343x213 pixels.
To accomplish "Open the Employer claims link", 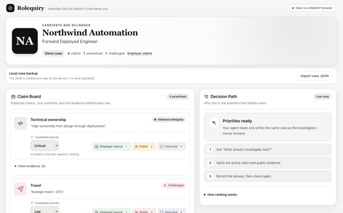I will click(x=140, y=53).
